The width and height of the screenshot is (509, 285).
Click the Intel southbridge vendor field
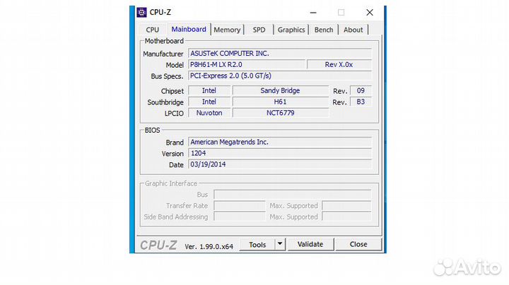209,102
